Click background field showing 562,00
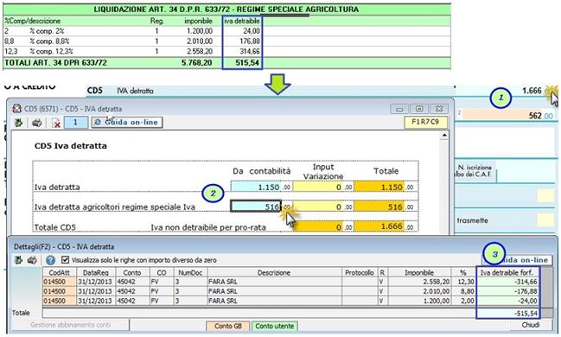Image resolution: width=561 pixels, height=337 pixels. pos(507,116)
